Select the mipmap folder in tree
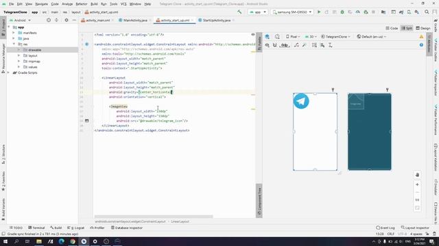439x246 pixels. pos(34,61)
